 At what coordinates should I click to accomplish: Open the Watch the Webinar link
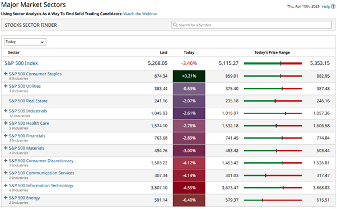(x=140, y=14)
